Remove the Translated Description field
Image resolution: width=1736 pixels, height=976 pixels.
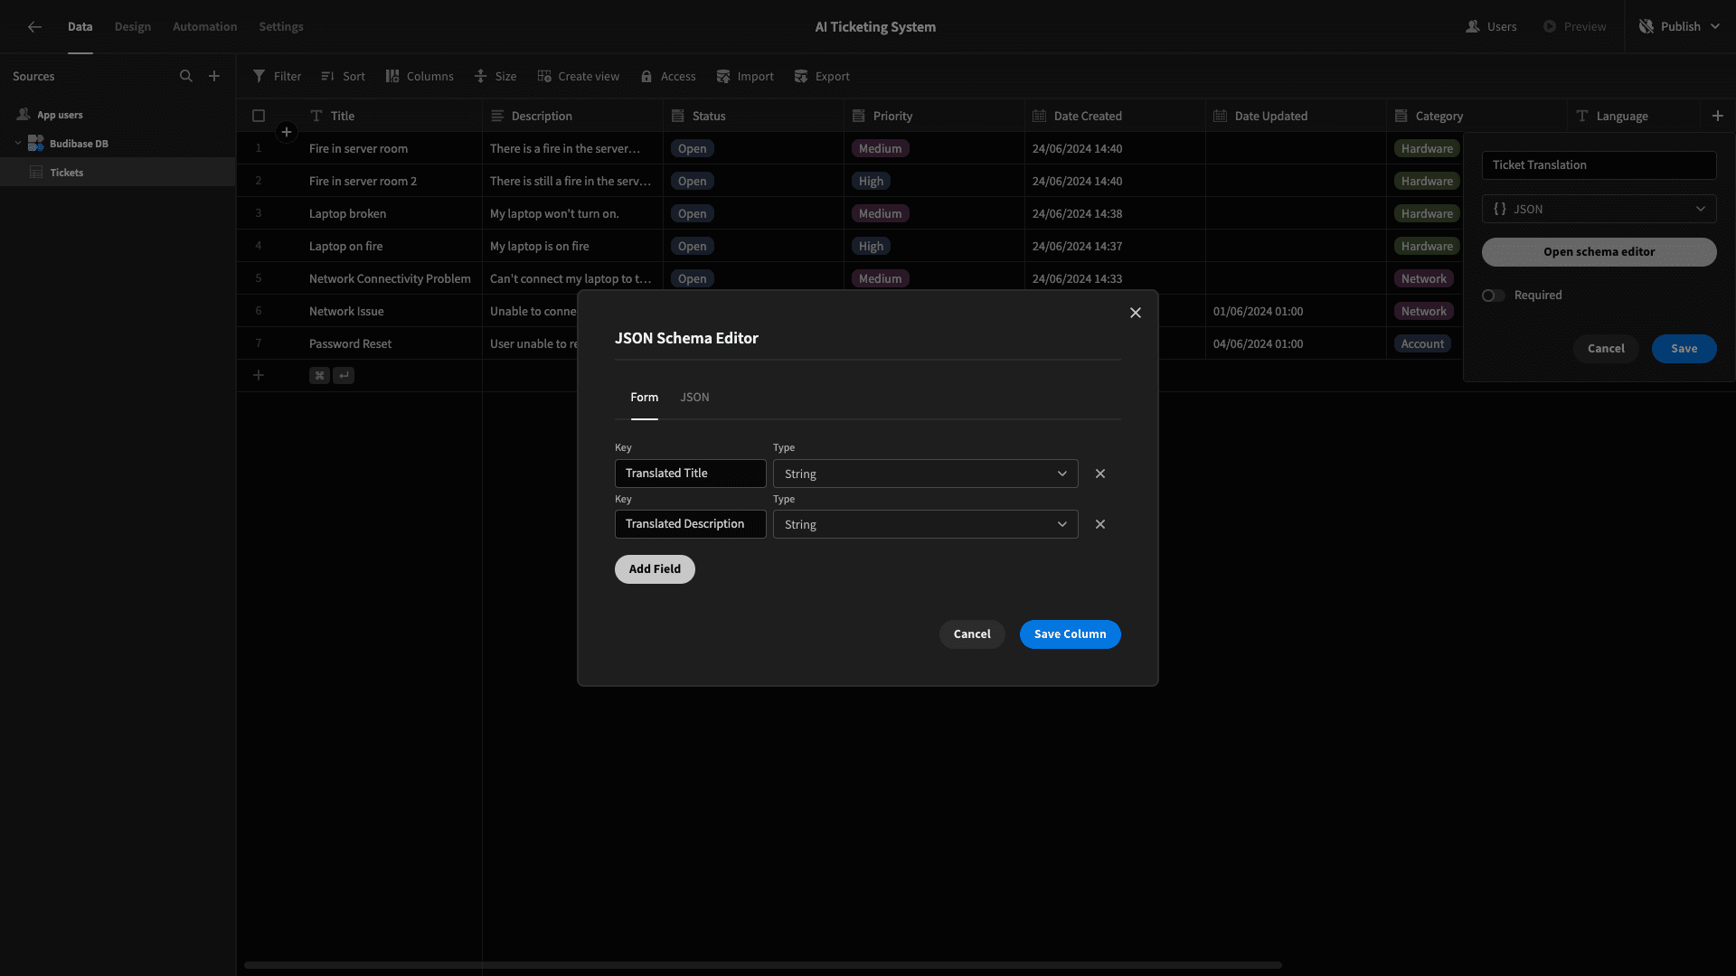coord(1100,524)
